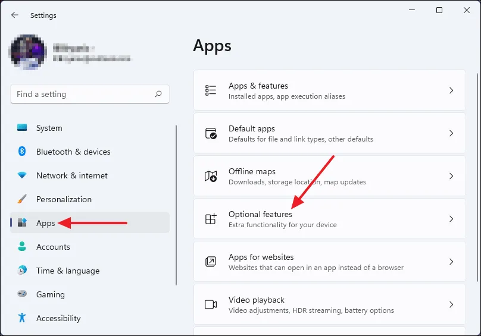The width and height of the screenshot is (481, 336).
Task: Click the Personalization paintbrush icon
Action: (22, 199)
